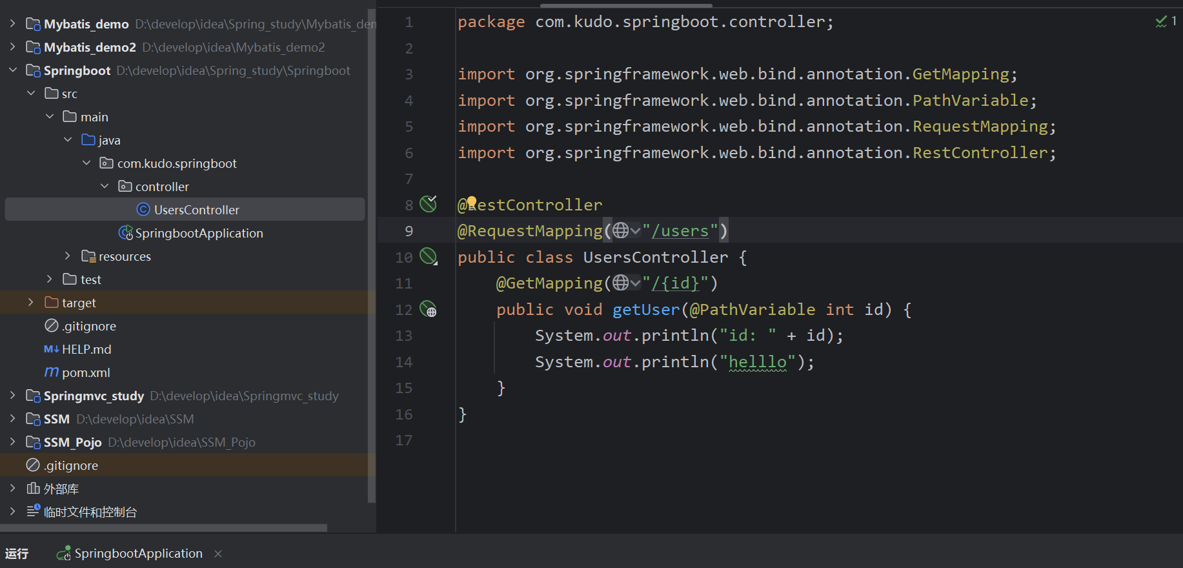Image resolution: width=1183 pixels, height=568 pixels.
Task: Close the SpringbootApplication run tab
Action: tap(218, 554)
